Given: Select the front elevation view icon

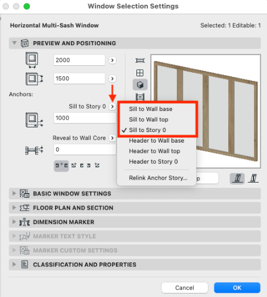Looking at the screenshot, I should click(x=140, y=73).
